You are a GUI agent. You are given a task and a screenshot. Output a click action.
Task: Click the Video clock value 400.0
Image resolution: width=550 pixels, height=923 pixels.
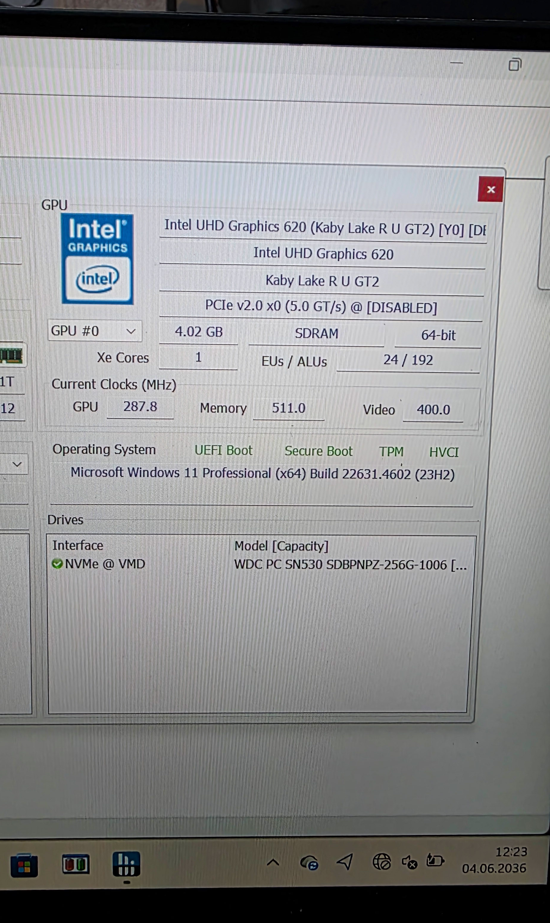tap(433, 410)
